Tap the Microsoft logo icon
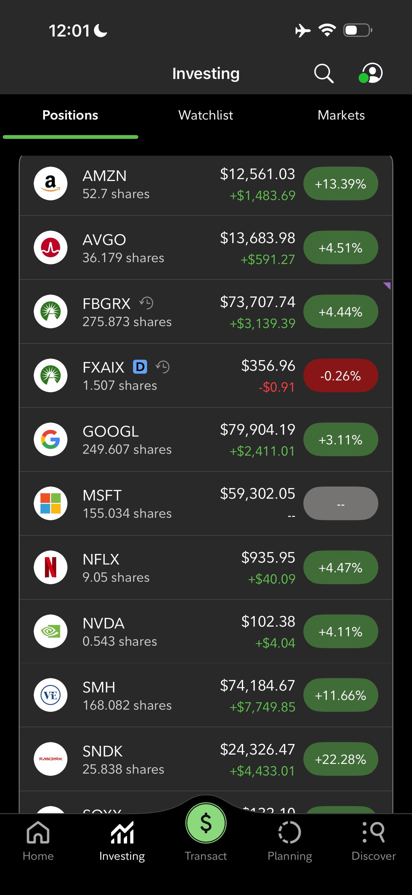This screenshot has height=895, width=412. point(51,503)
